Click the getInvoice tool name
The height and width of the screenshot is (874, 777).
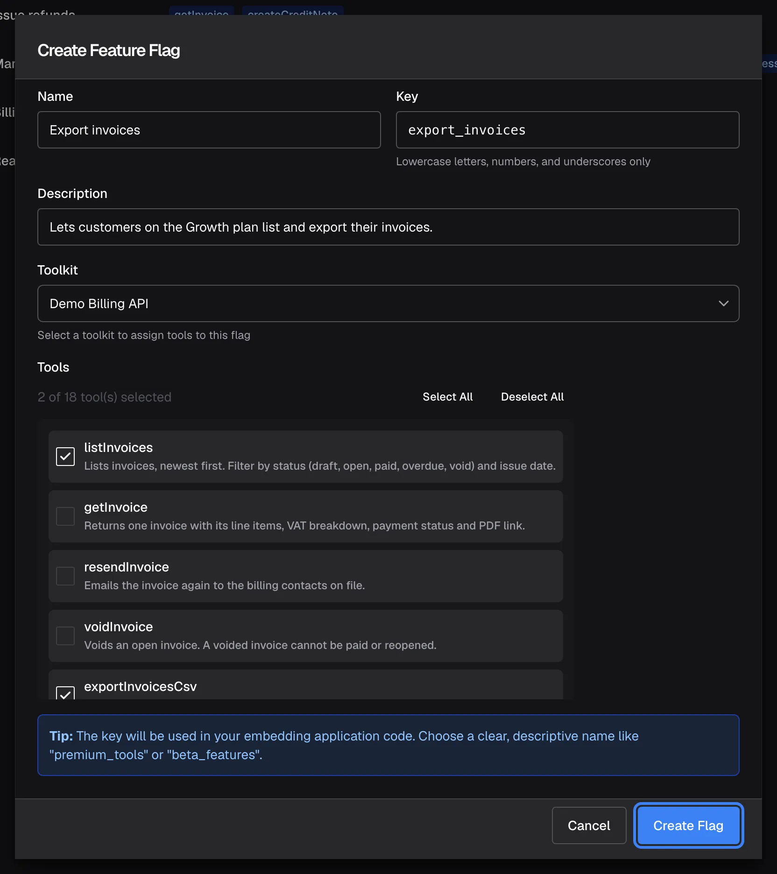[116, 507]
